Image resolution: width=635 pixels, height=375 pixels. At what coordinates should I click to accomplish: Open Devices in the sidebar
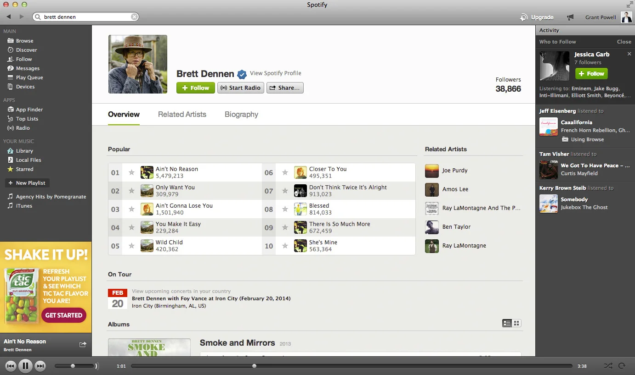click(x=25, y=87)
